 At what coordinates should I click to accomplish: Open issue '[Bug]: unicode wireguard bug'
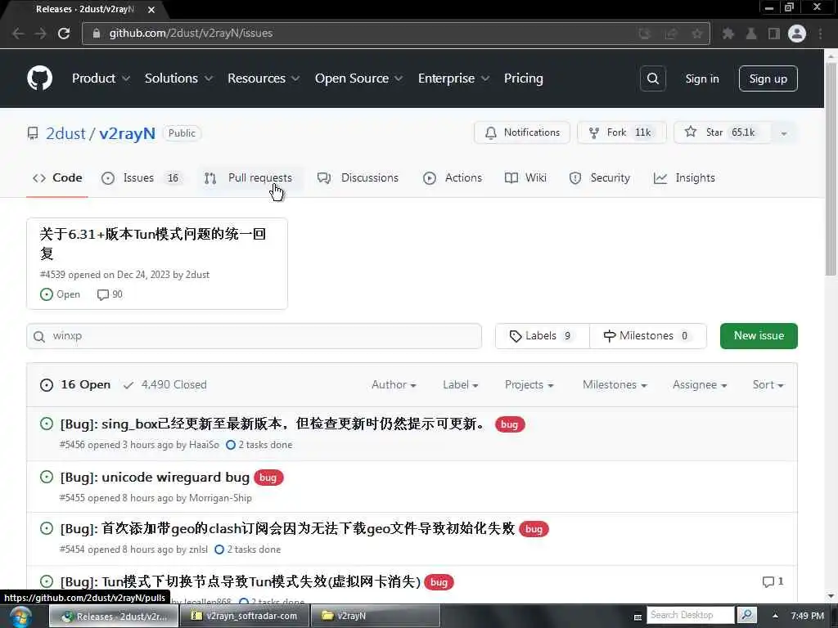tap(155, 477)
